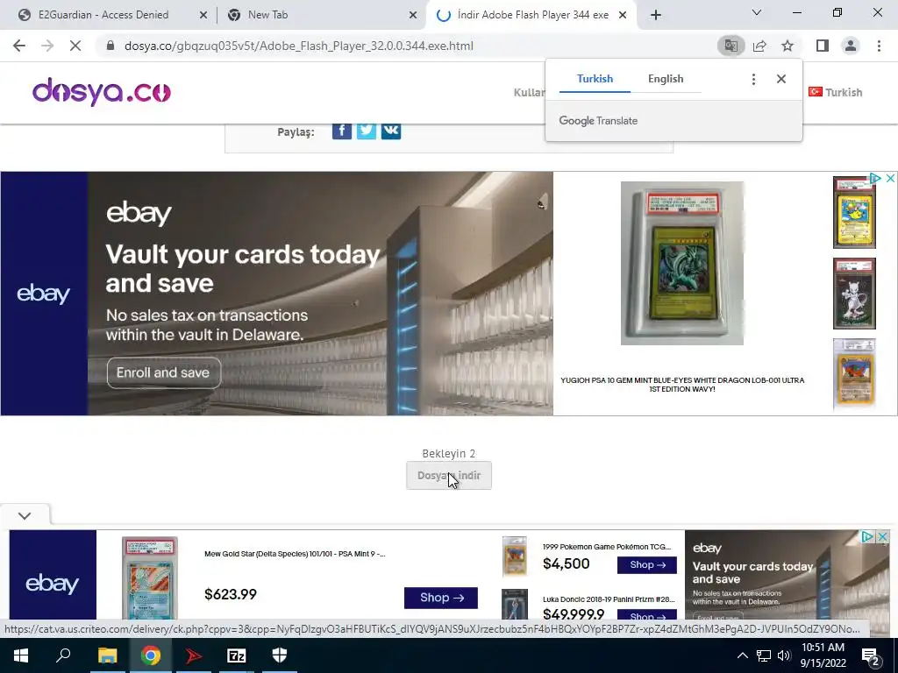Click Shop for the $623.99 Mew card
This screenshot has height=673, width=898.
pos(441,598)
